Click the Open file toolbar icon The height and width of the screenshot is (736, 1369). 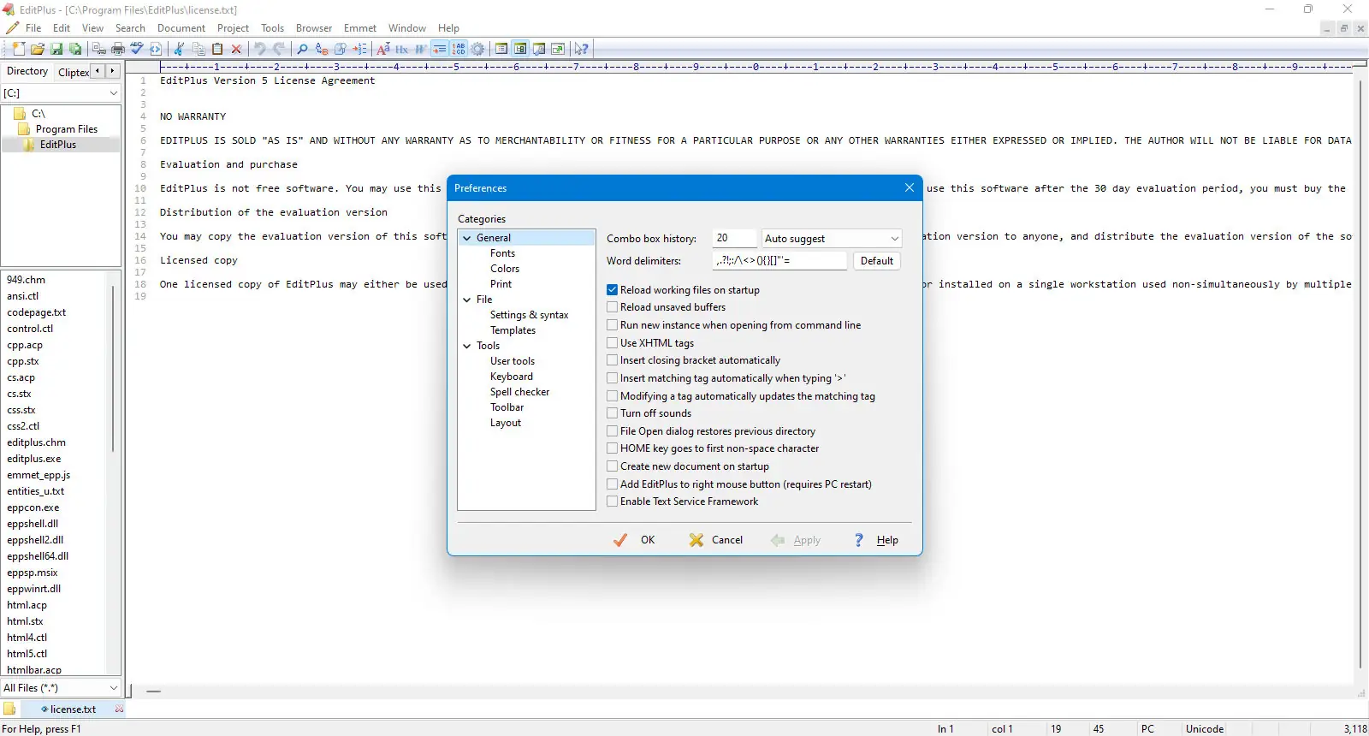(x=38, y=49)
